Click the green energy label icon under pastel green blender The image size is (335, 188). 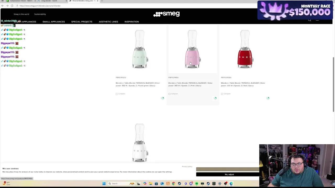pos(163,98)
